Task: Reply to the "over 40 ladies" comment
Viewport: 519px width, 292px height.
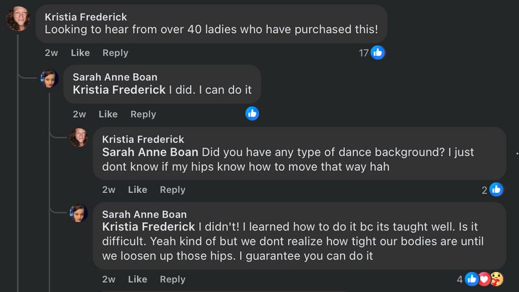Action: pyautogui.click(x=115, y=53)
